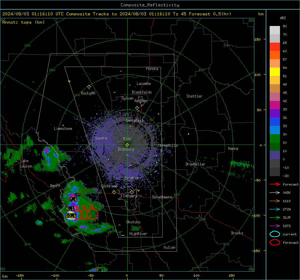Viewport: 300px width, 280px height.
Task: Click the upper storm top label 7.6 near Banff
Action: tap(73, 199)
